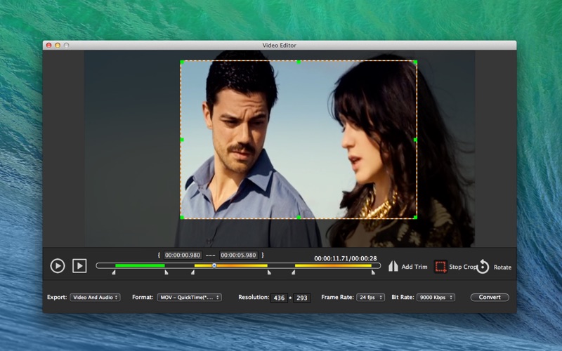Click the trim start time field 00:00:00.980
This screenshot has width=562, height=351.
click(183, 255)
